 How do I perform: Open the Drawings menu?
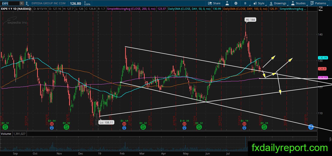(x=278, y=3)
